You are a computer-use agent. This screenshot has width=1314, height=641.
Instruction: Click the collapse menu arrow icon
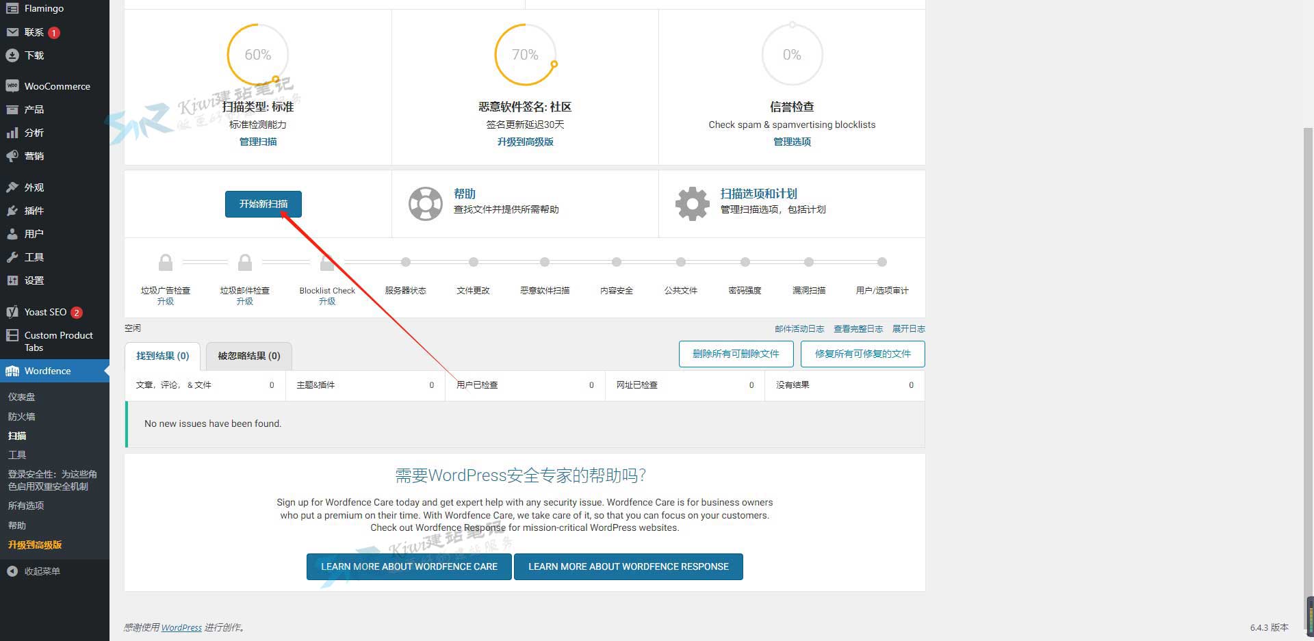coord(12,571)
